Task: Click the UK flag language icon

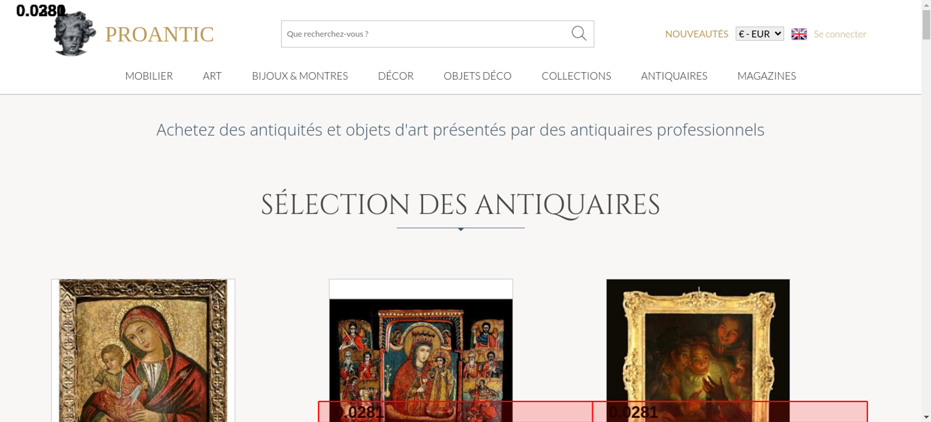Action: (799, 34)
